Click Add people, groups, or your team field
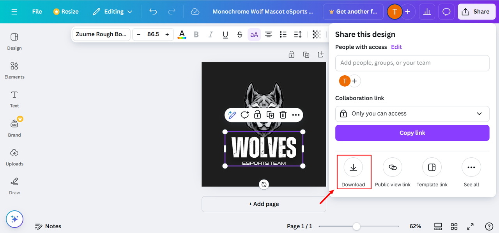This screenshot has height=233, width=499. point(412,63)
